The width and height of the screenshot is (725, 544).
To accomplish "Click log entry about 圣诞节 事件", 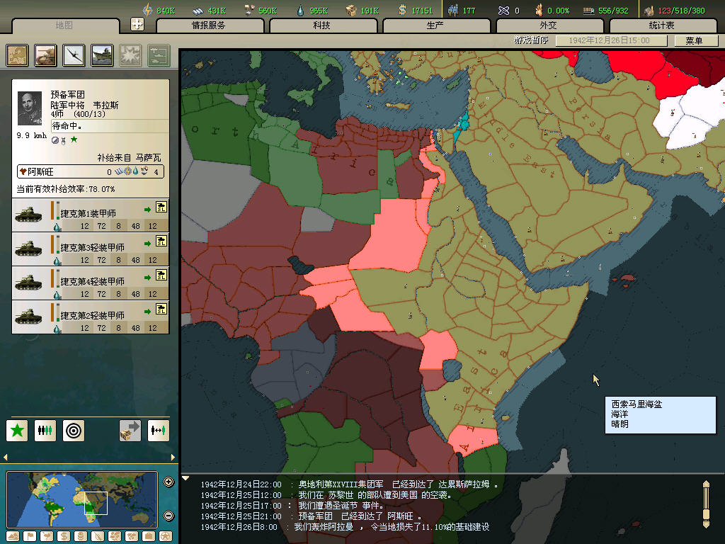I will [292, 506].
